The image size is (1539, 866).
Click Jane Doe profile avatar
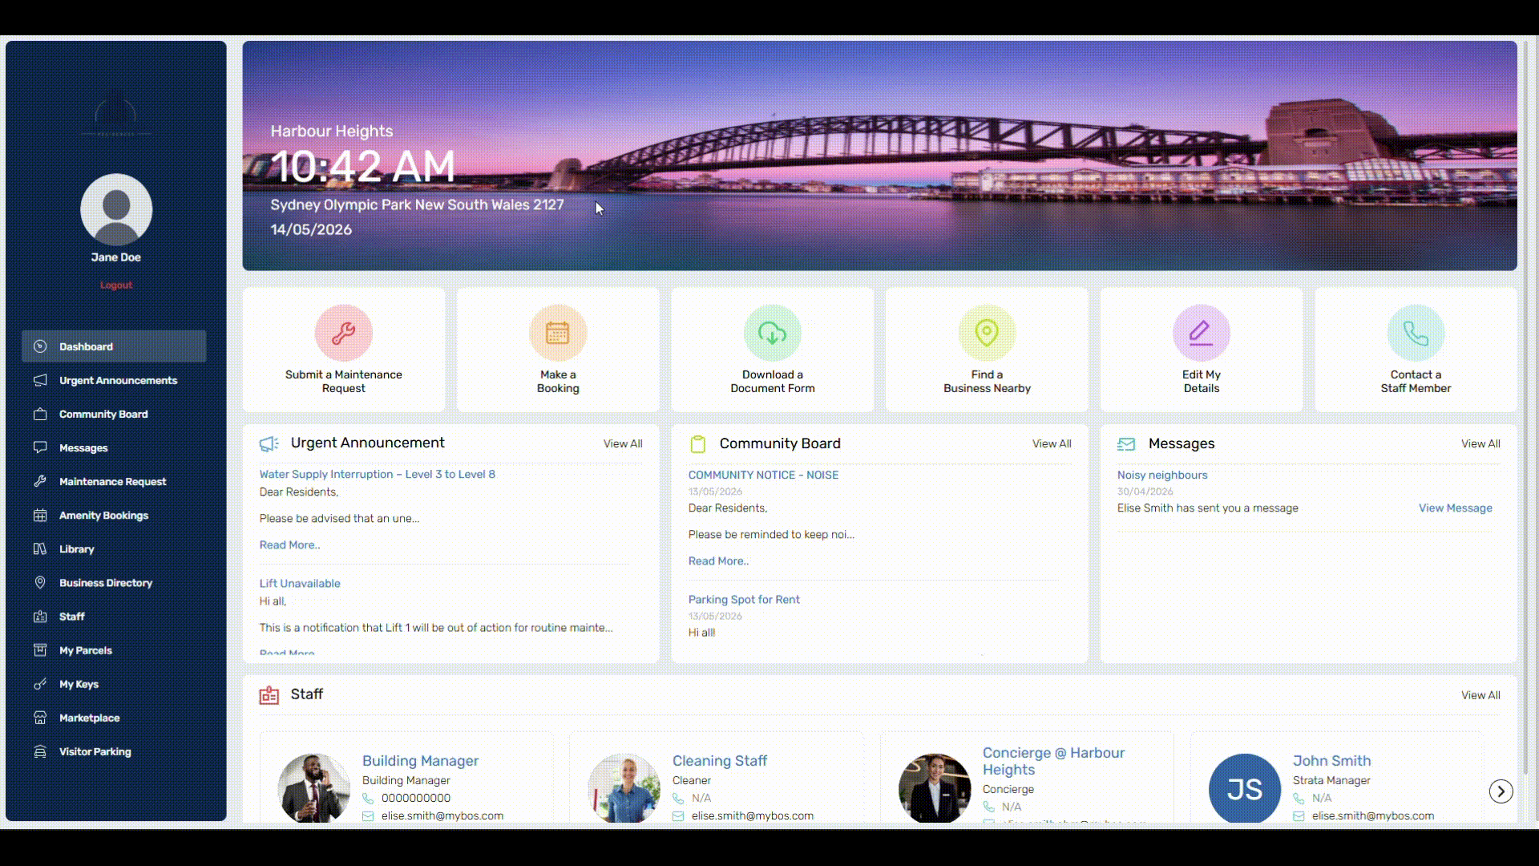click(x=116, y=209)
